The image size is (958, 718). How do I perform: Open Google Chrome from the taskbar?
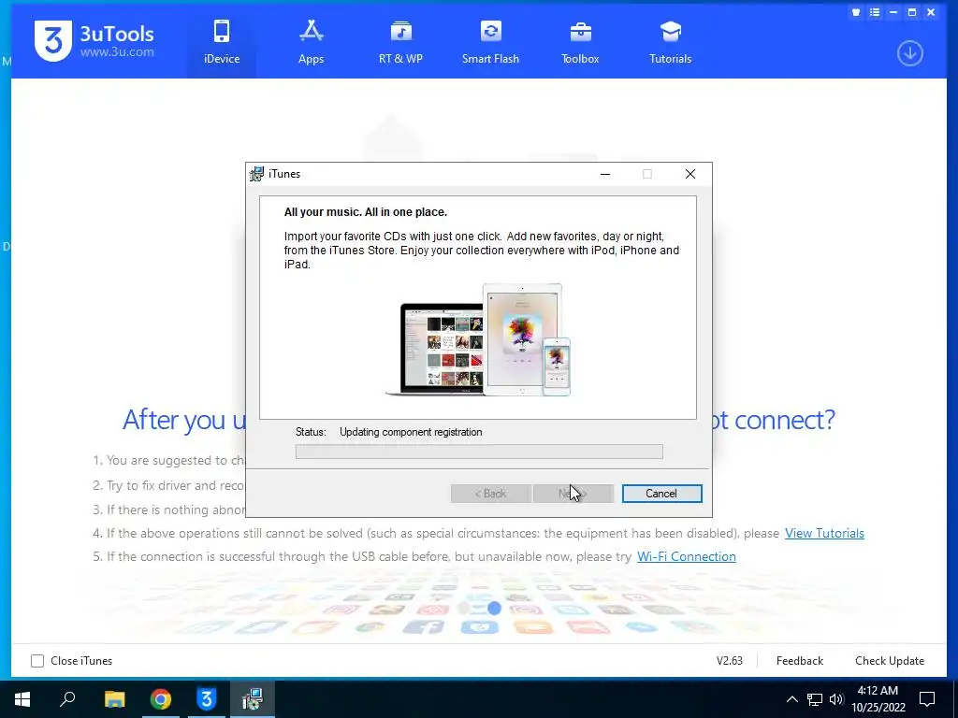pyautogui.click(x=161, y=699)
